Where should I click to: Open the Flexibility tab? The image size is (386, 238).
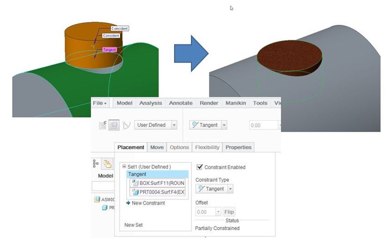[207, 148]
